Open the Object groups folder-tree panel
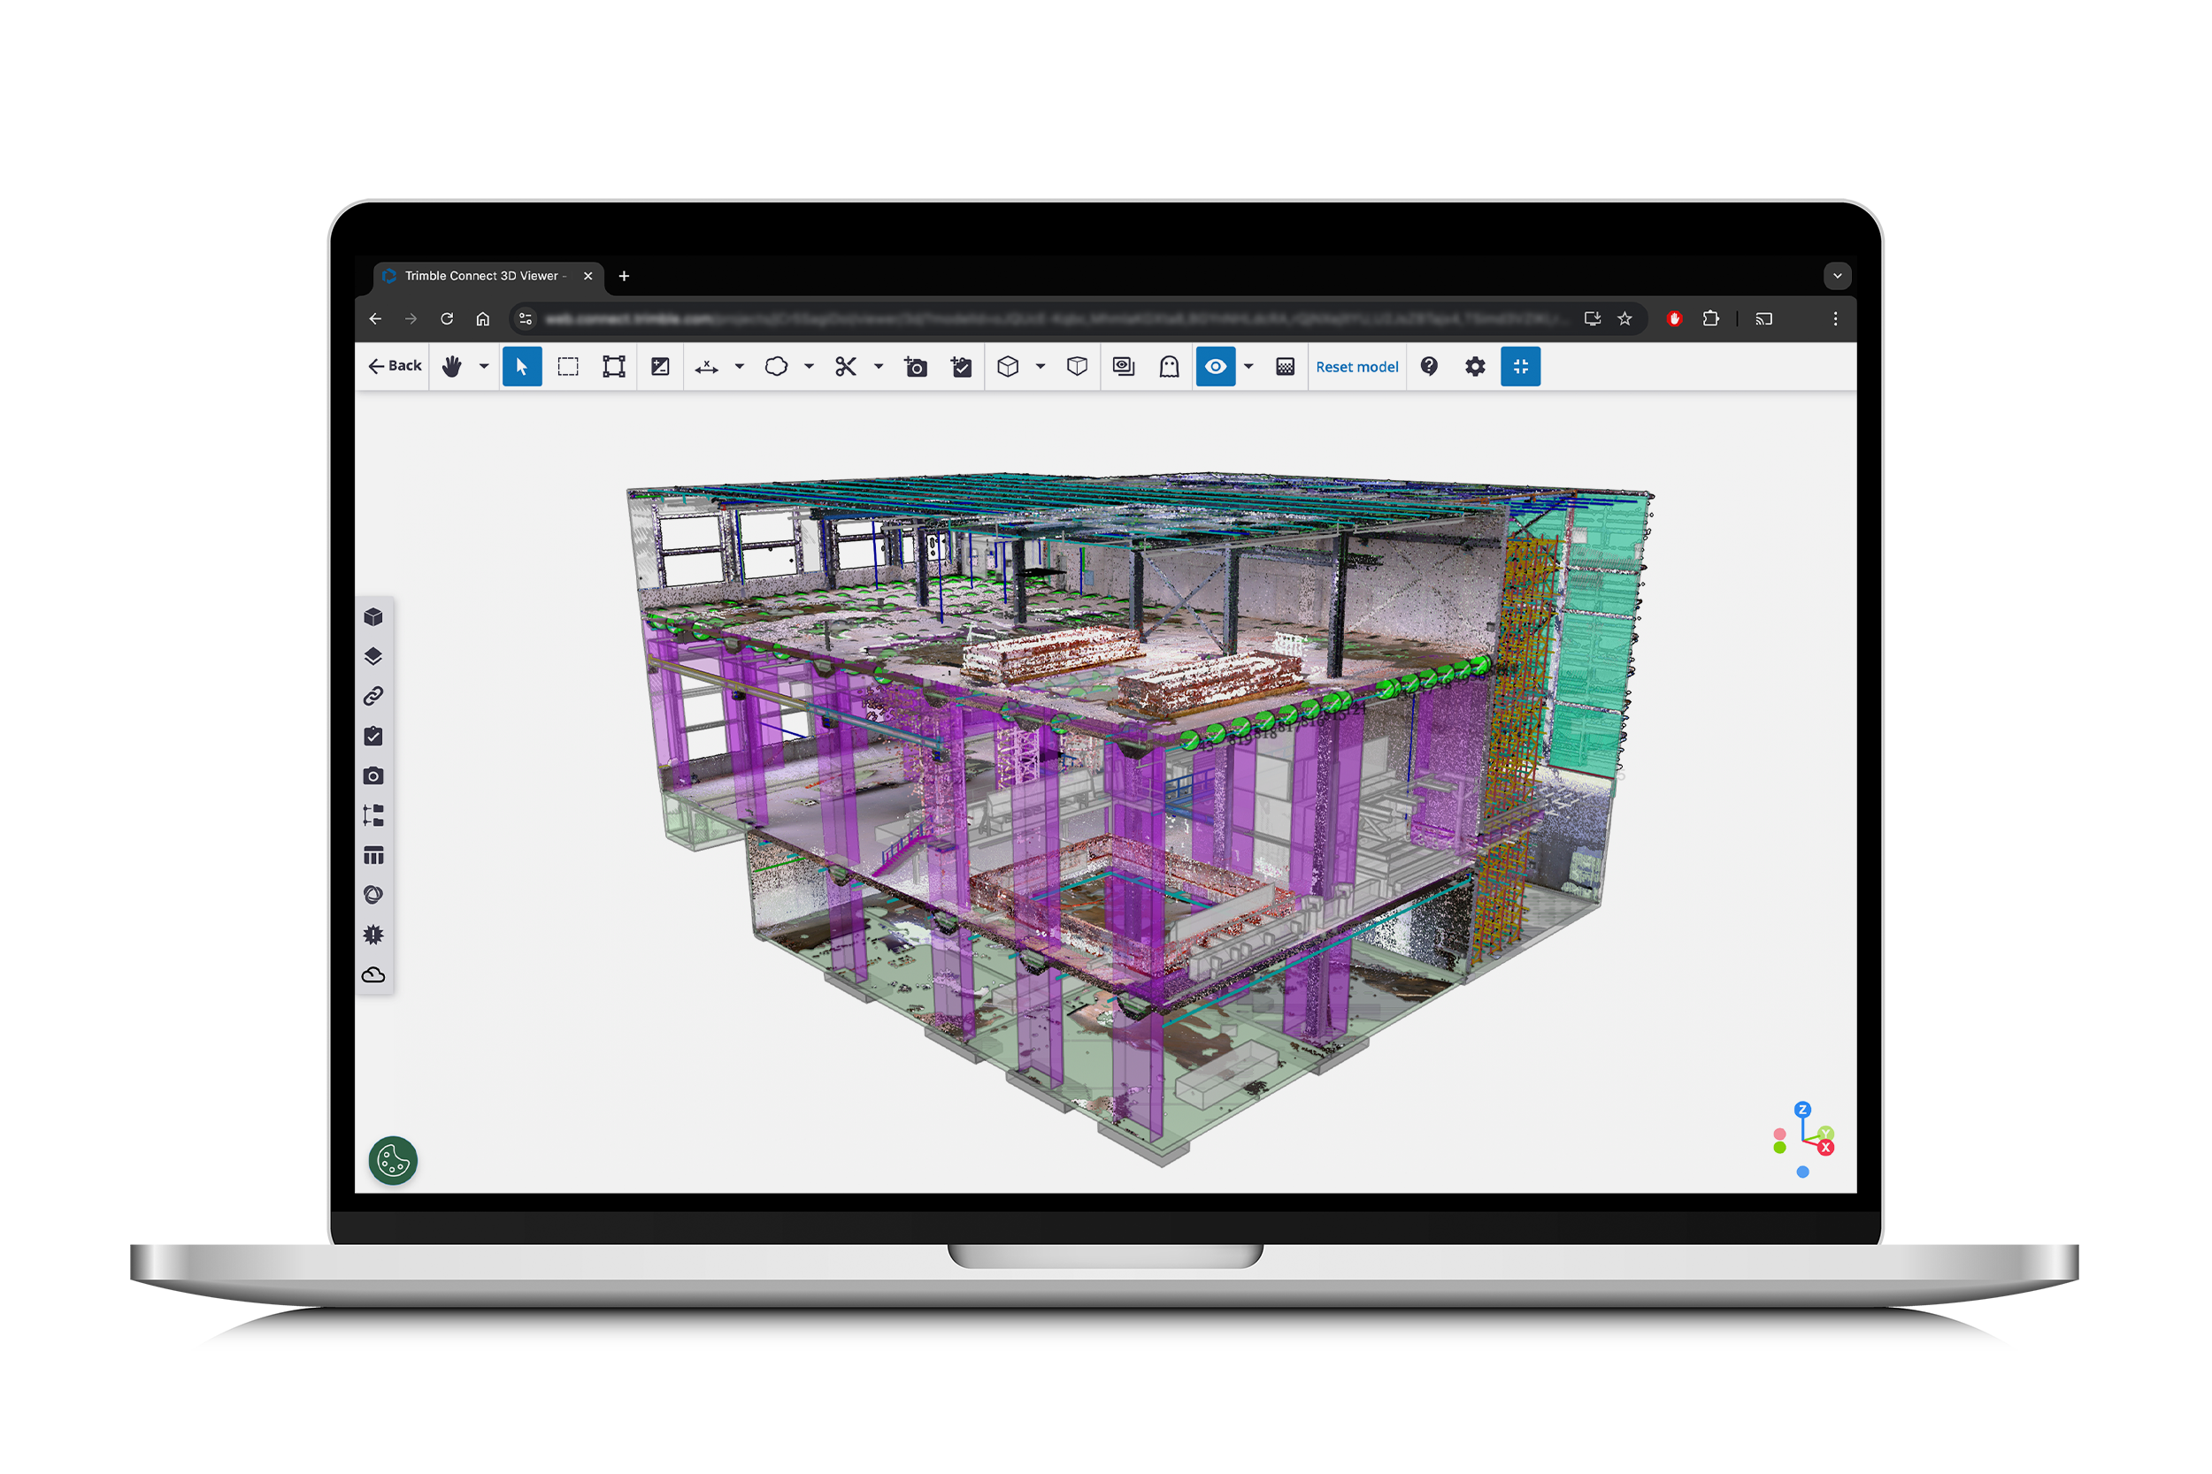The width and height of the screenshot is (2212, 1474). coord(373,816)
